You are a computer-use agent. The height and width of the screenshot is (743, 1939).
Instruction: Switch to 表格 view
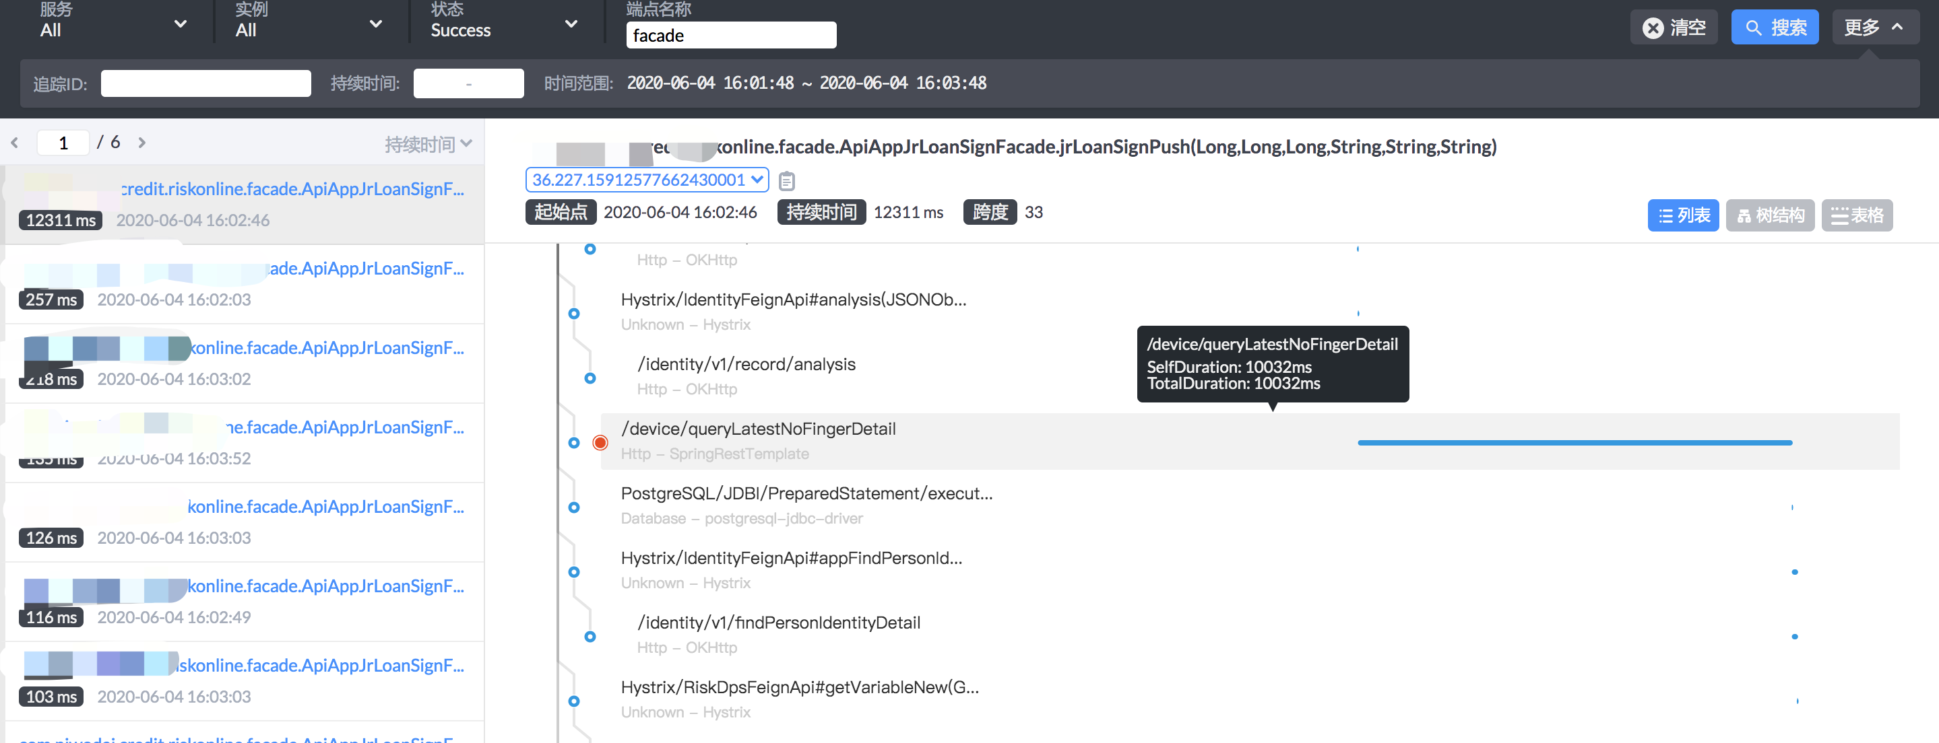[x=1856, y=216]
